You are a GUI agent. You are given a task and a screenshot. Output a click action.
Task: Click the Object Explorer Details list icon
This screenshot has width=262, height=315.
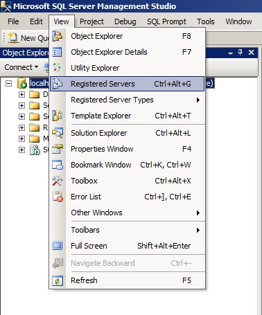58,52
